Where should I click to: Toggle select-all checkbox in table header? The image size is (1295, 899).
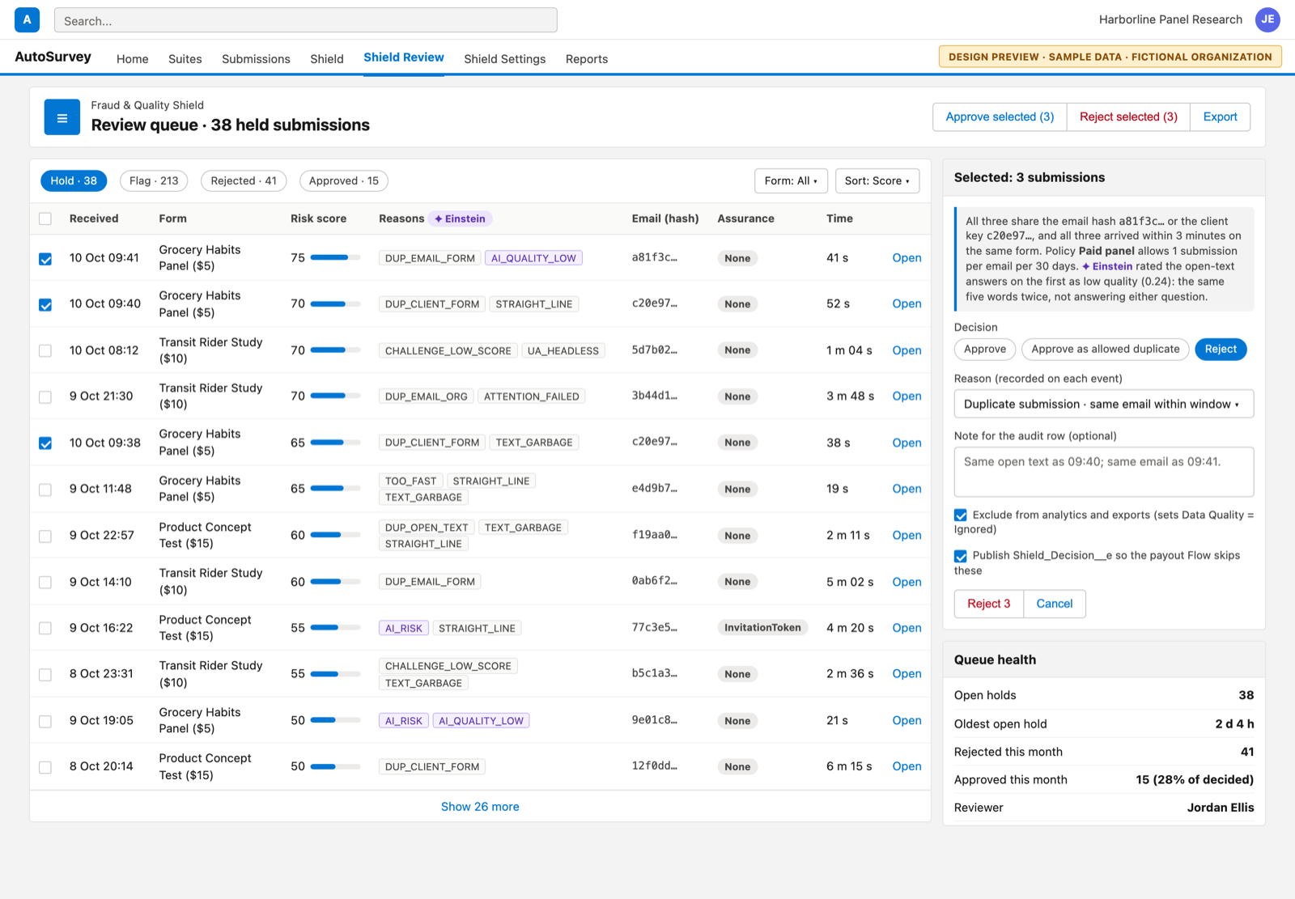[45, 218]
